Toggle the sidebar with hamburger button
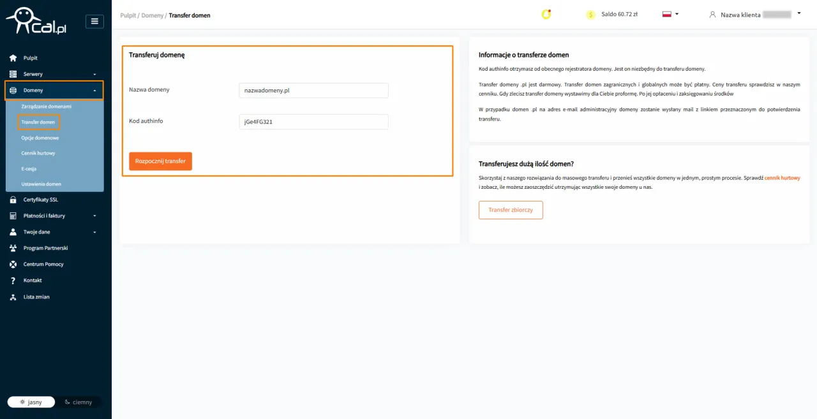 94,21
